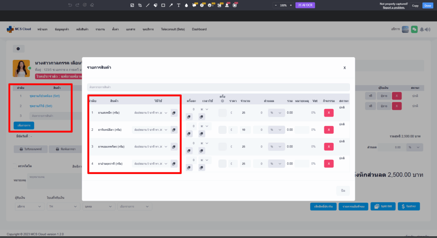Select the arrow drawing tool
Screen dimensions: 437x238
point(171,5)
